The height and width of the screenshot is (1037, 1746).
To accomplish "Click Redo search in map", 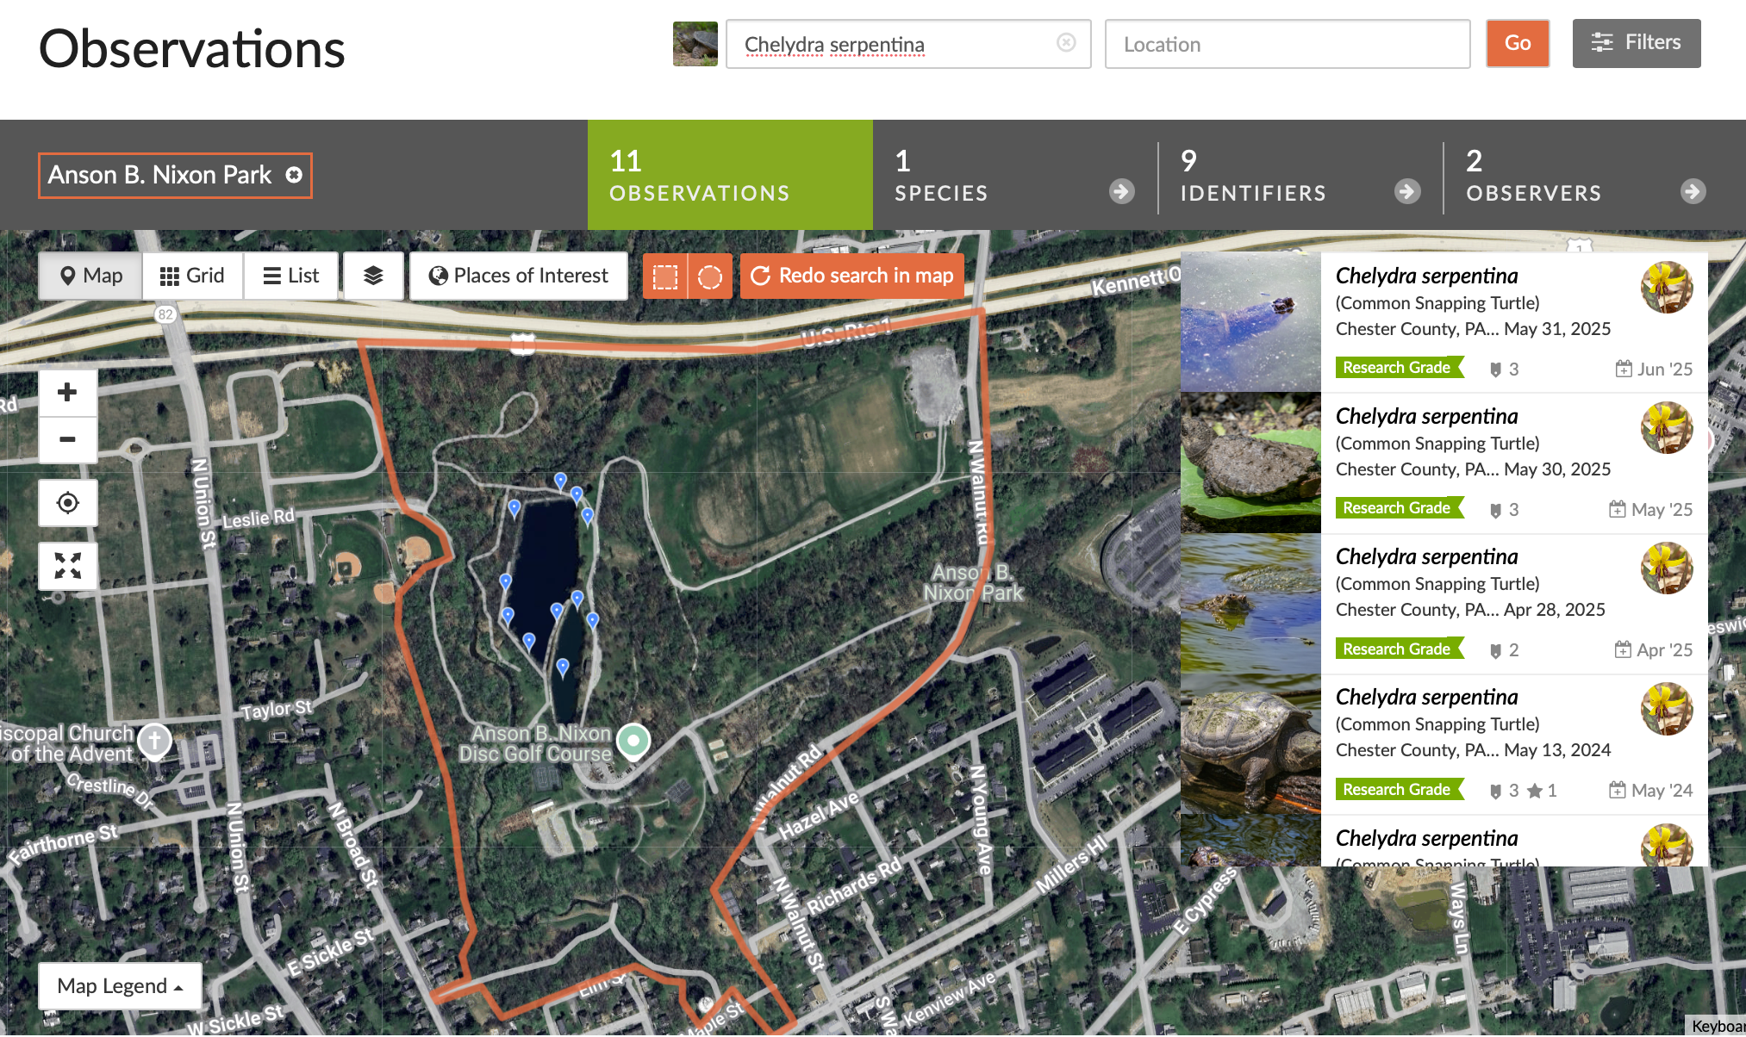I will [851, 276].
